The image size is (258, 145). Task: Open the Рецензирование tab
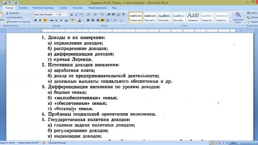pyautogui.click(x=98, y=8)
